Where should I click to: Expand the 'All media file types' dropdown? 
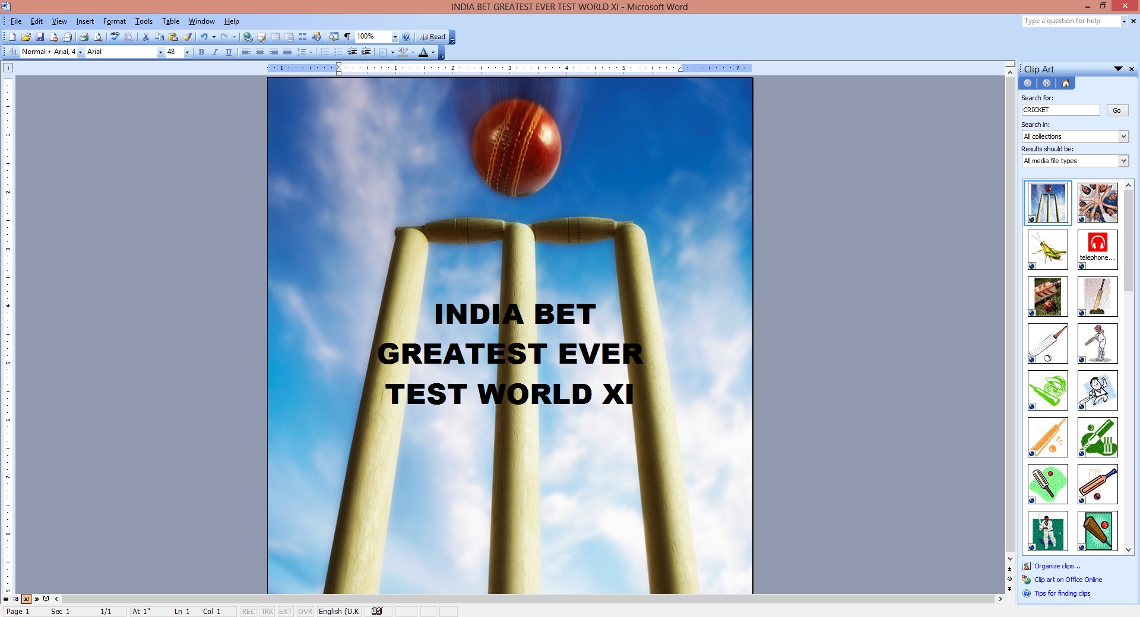tap(1123, 161)
